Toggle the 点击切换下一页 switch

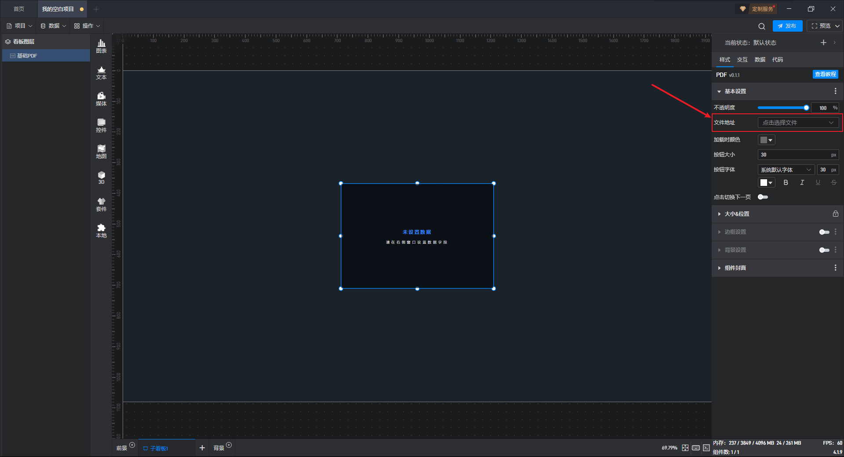pyautogui.click(x=763, y=197)
